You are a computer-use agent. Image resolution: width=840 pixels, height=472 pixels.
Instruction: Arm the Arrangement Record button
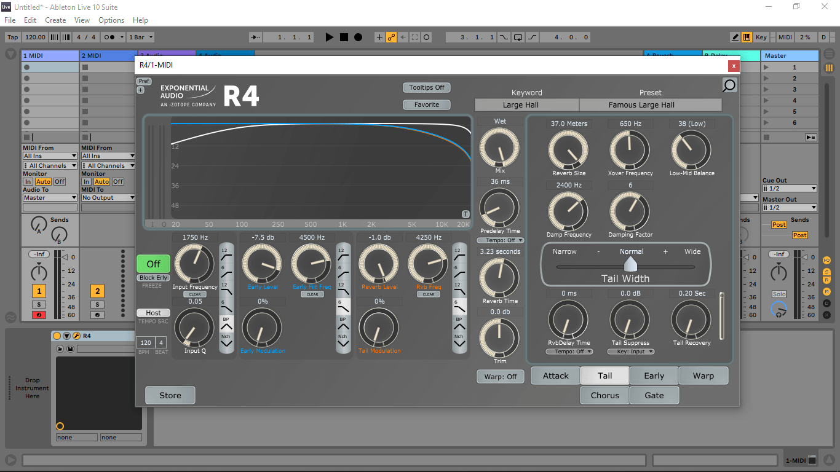pos(358,37)
